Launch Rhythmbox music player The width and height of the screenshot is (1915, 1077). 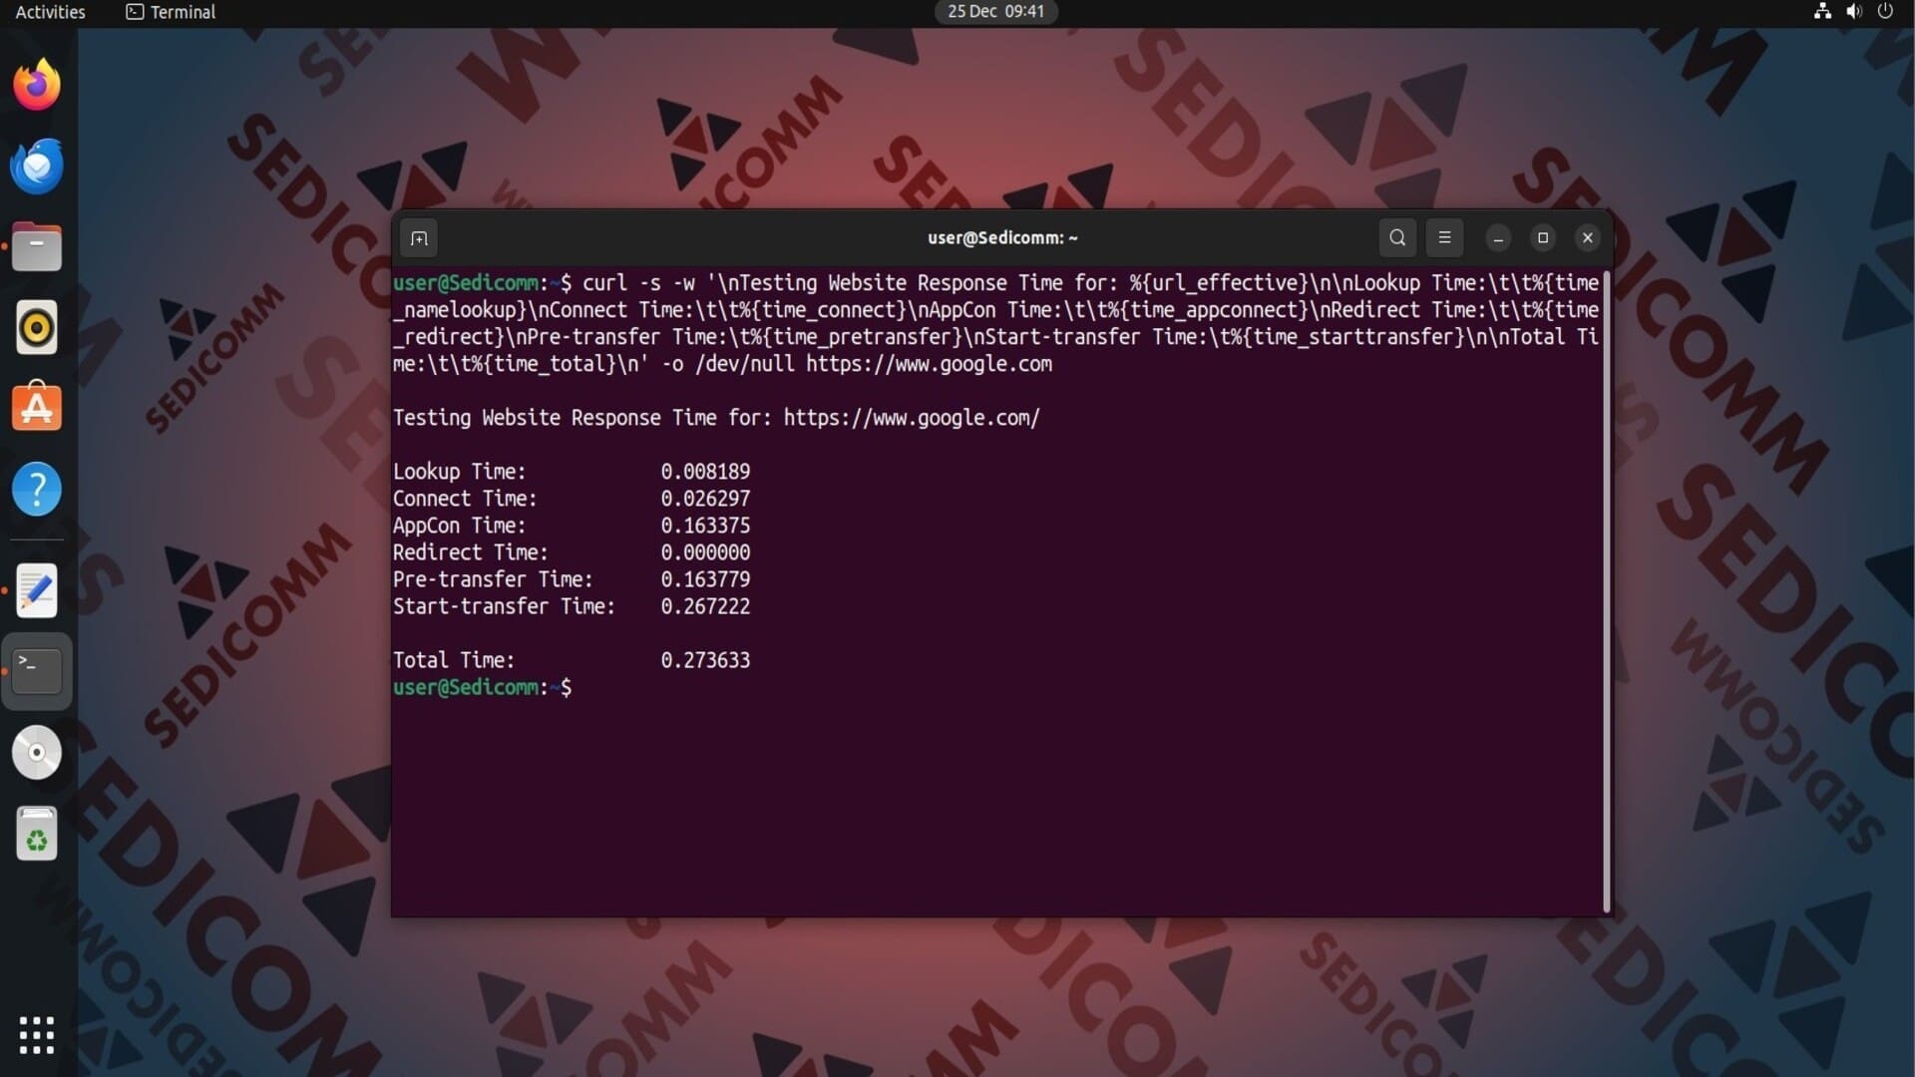pyautogui.click(x=37, y=327)
